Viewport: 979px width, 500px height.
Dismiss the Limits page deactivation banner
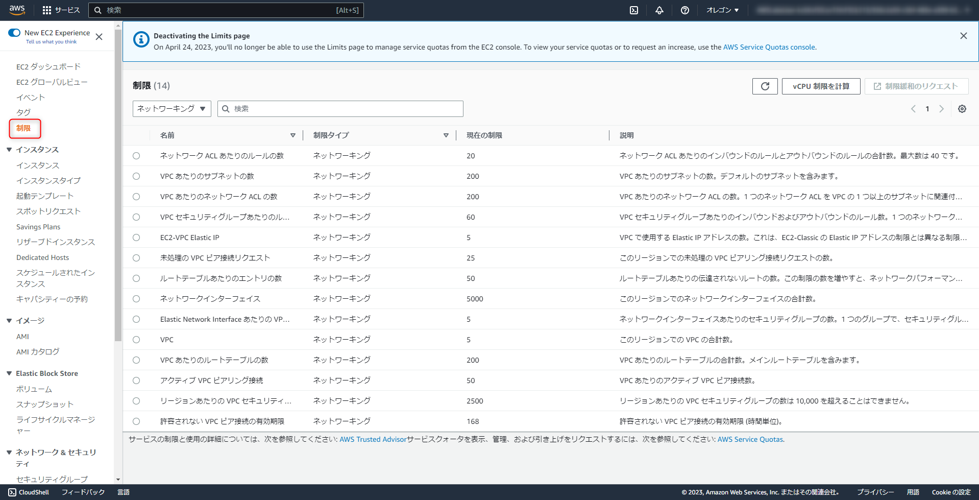(x=963, y=36)
